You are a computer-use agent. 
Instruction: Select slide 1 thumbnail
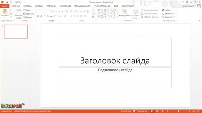pyautogui.click(x=16, y=31)
